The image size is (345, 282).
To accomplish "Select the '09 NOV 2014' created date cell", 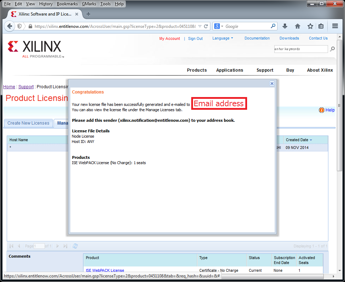I will pyautogui.click(x=297, y=148).
